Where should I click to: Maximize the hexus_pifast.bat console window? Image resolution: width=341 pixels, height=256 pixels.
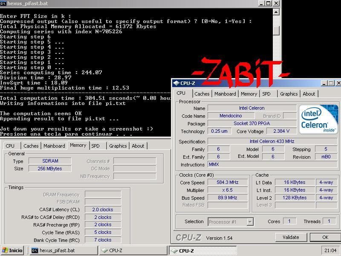point(269,3)
